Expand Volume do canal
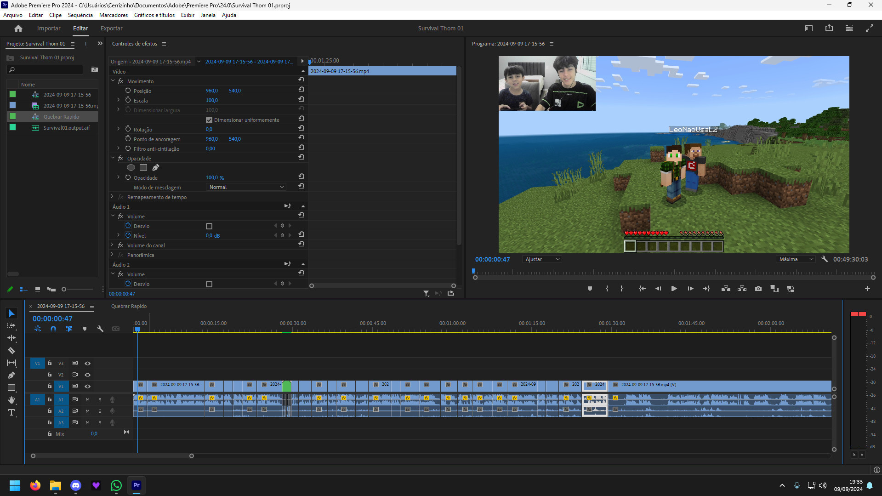Viewport: 882px width, 496px height. 112,245
